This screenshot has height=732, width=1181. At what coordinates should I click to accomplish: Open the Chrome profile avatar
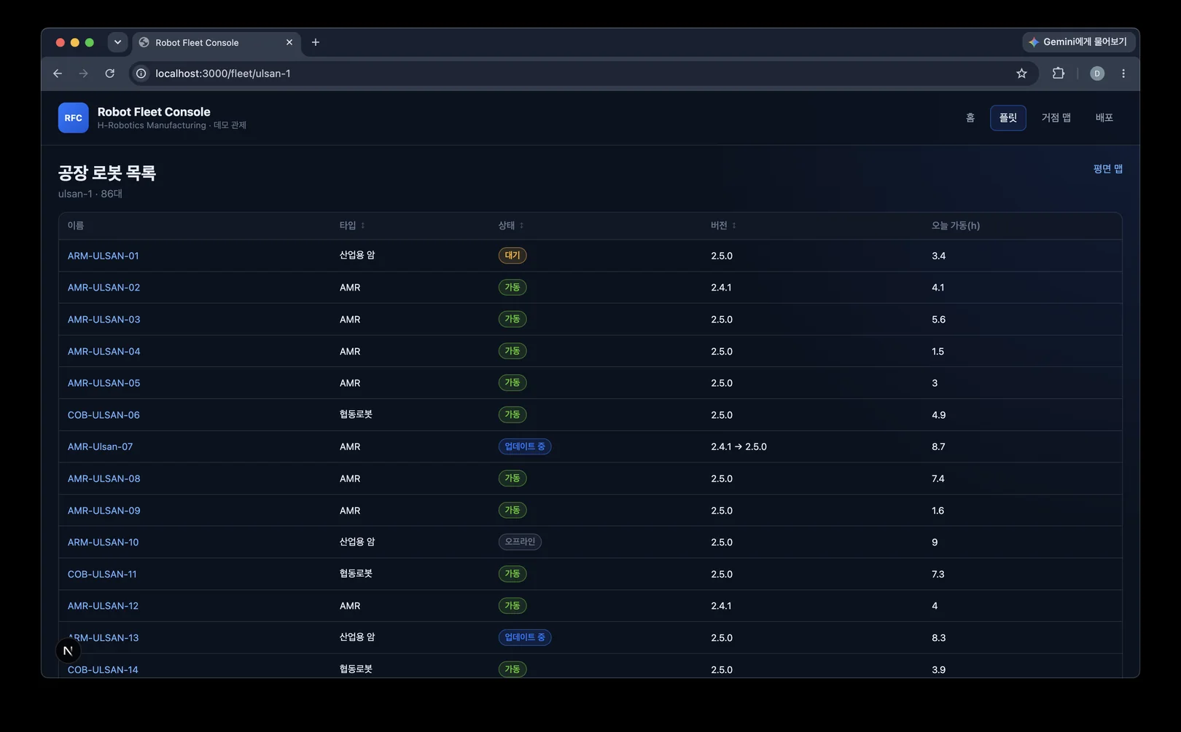tap(1097, 74)
